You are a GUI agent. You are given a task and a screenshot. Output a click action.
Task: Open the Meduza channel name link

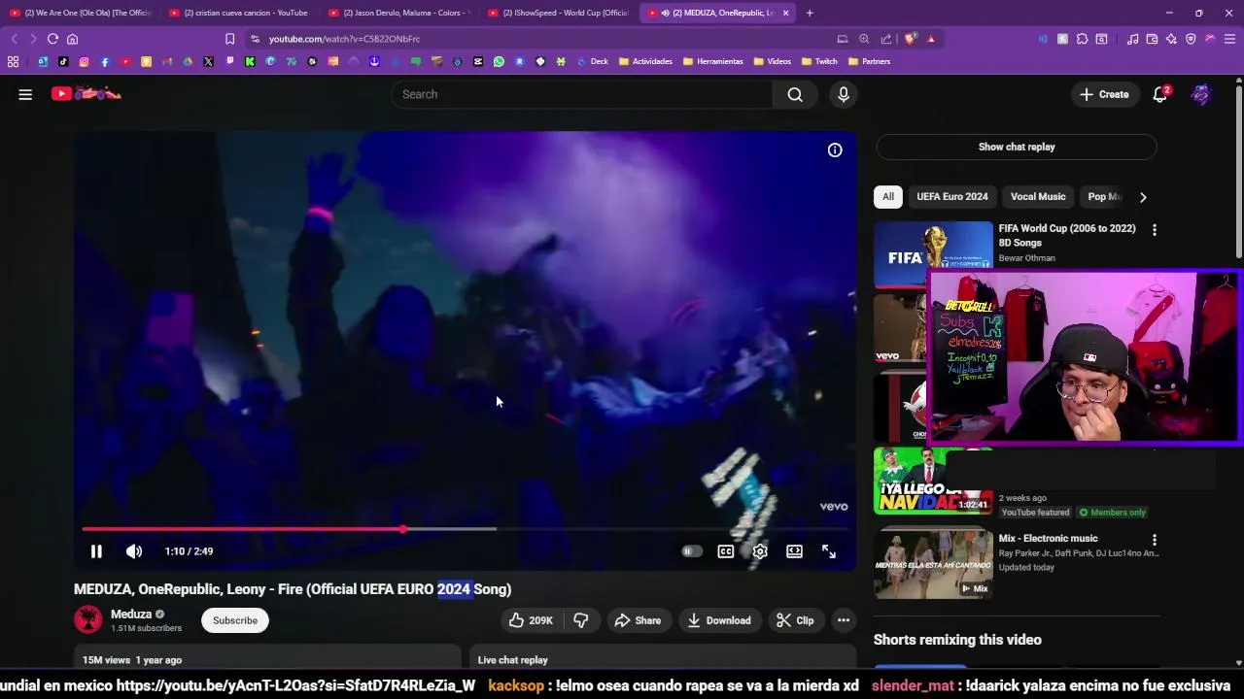pyautogui.click(x=131, y=614)
